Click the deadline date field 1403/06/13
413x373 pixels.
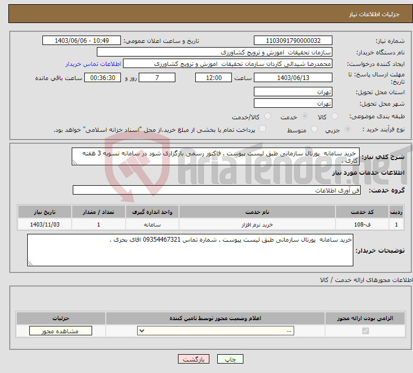click(293, 77)
